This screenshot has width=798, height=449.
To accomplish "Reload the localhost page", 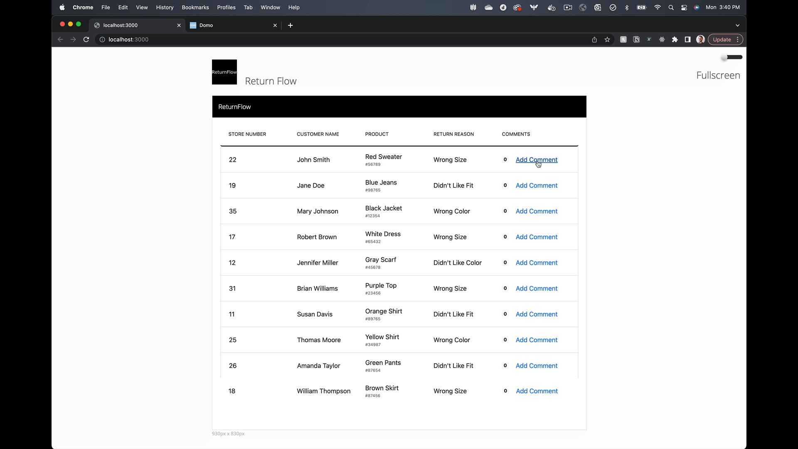I will tap(86, 39).
